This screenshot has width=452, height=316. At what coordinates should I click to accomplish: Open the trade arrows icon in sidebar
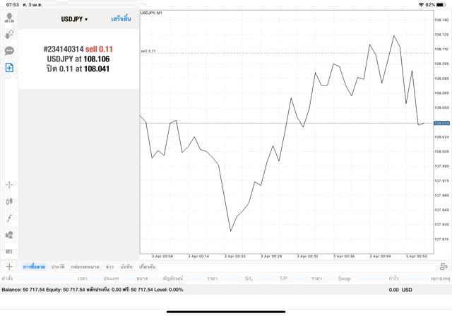click(x=9, y=34)
